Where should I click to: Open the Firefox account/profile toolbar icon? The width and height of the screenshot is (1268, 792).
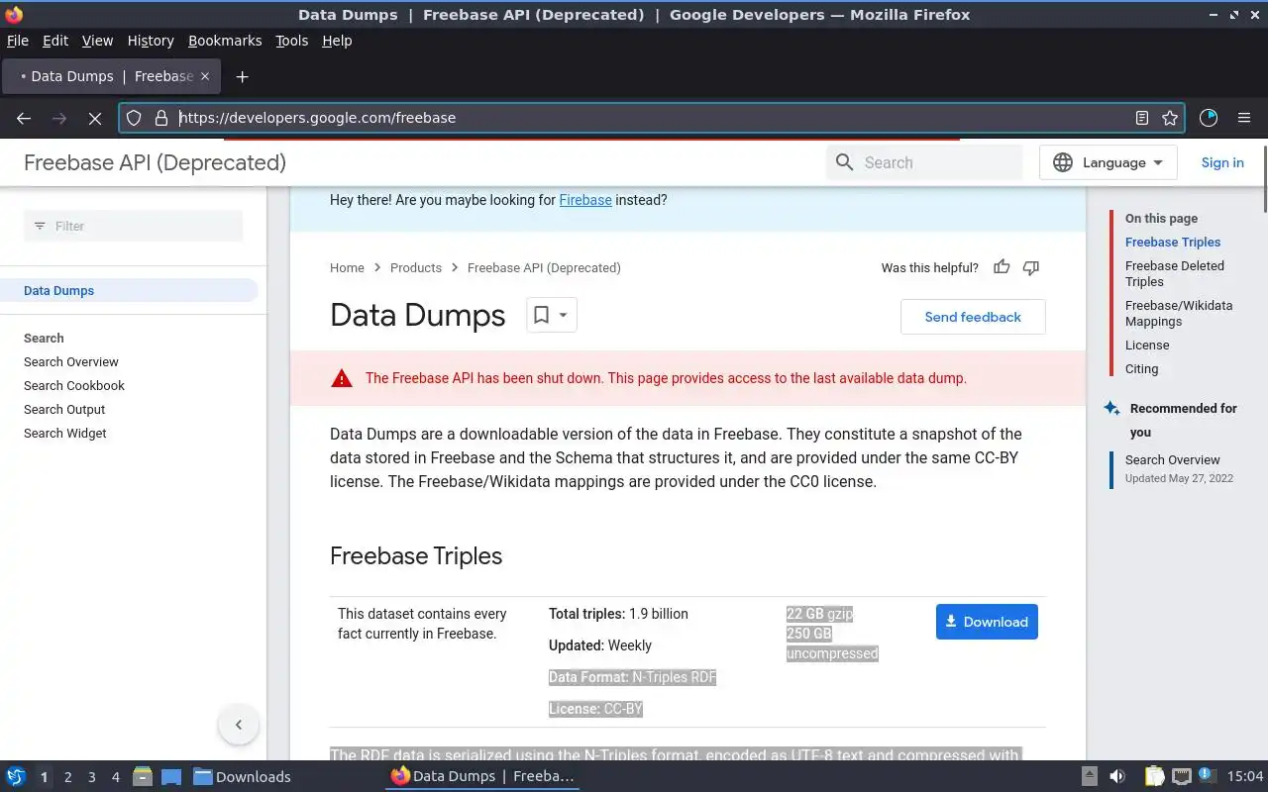coord(1209,118)
